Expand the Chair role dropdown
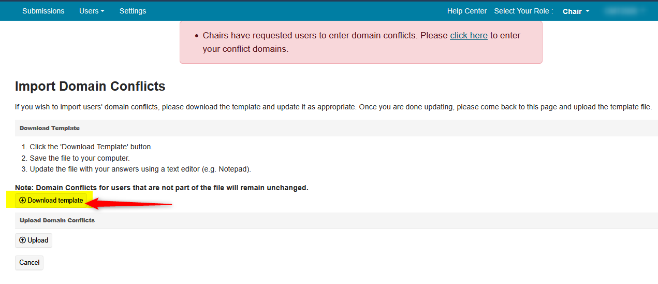 [576, 11]
